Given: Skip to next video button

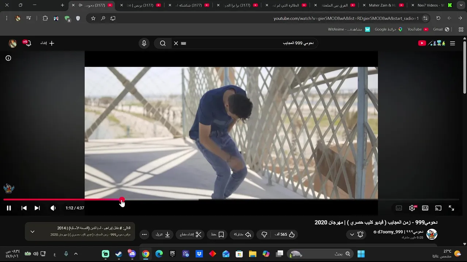Looking at the screenshot, I should [37, 208].
